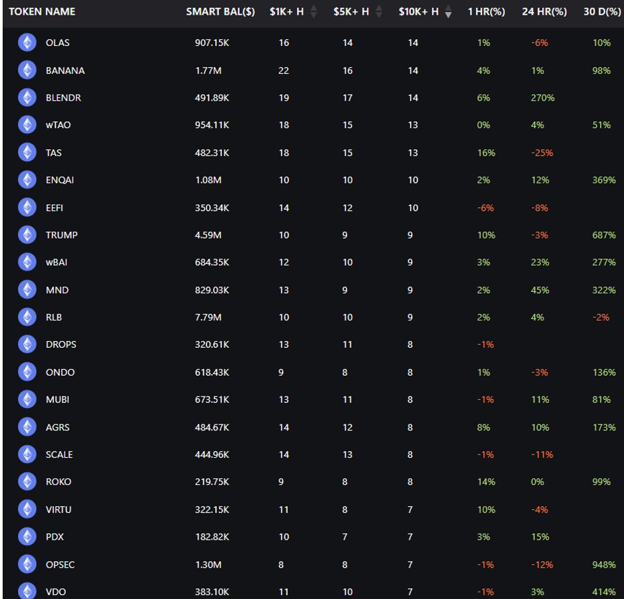Click the Ethereum icon beside DROPS
This screenshot has height=599, width=624.
click(27, 344)
